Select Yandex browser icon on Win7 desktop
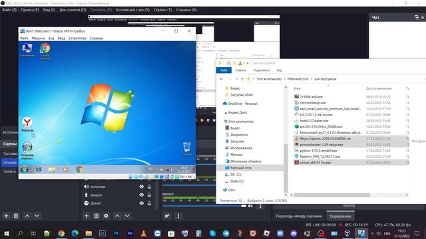426x239 pixels. (27, 124)
